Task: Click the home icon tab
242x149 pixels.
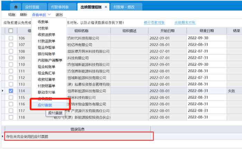Action: (x=16, y=7)
